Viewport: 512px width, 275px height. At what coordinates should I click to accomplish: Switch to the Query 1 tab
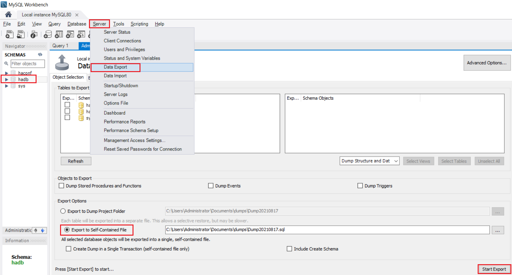(x=60, y=46)
